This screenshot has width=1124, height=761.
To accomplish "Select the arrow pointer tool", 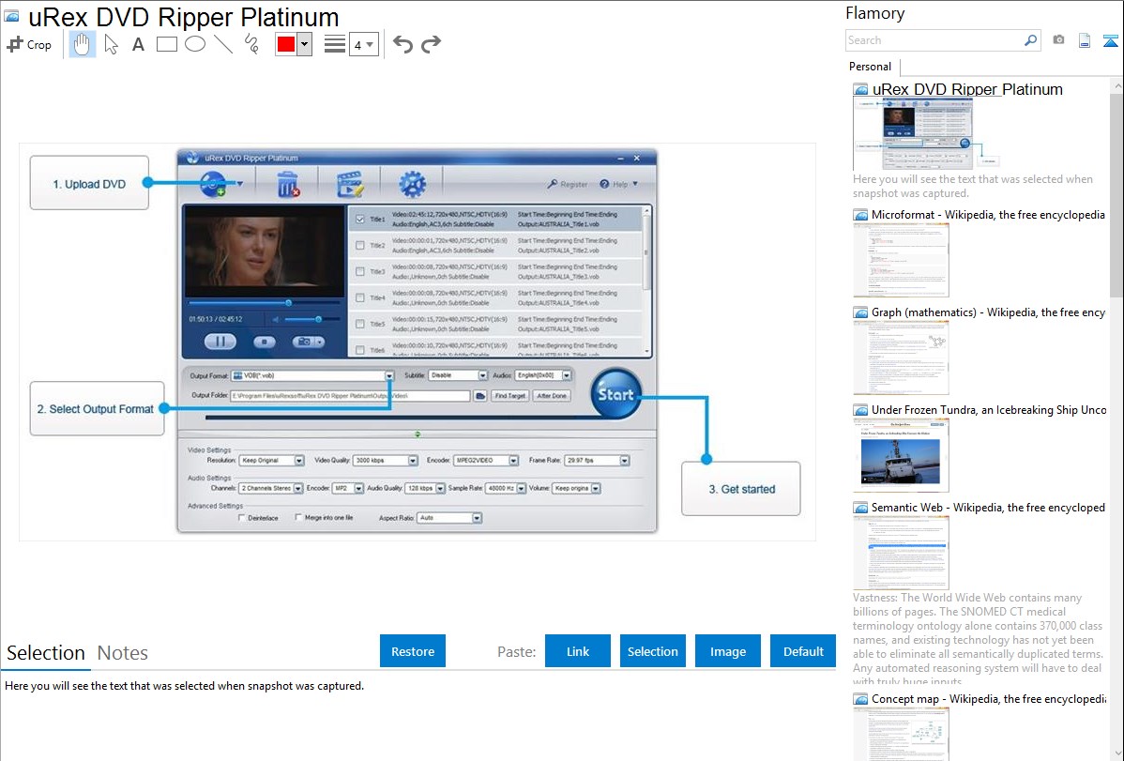I will (x=111, y=44).
